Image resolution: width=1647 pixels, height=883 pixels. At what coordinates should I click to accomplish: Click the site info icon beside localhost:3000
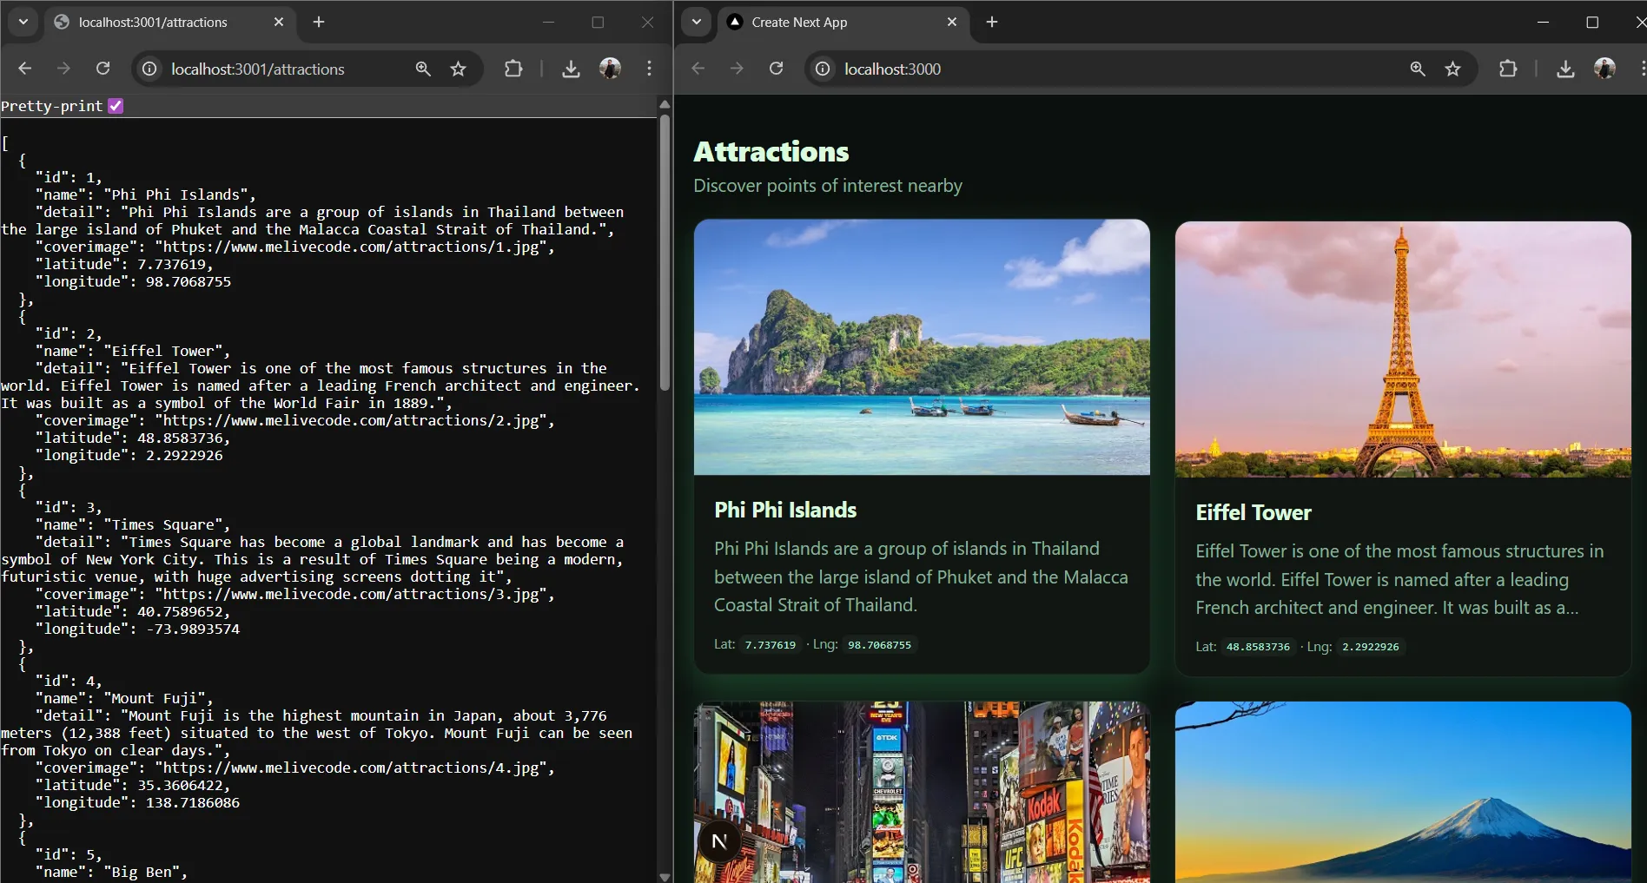tap(822, 69)
